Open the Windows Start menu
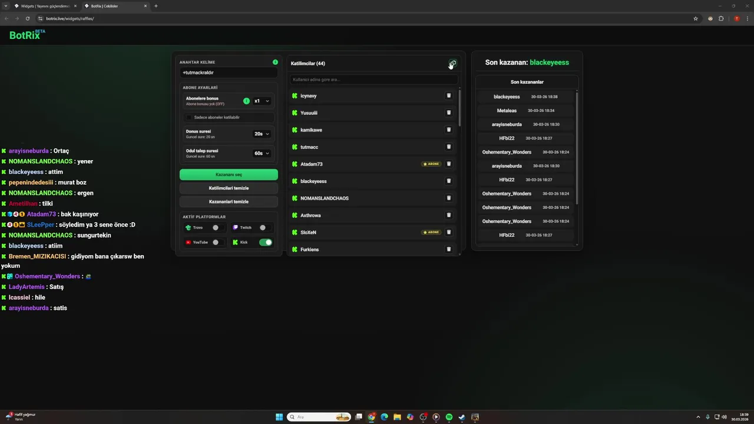 click(279, 417)
